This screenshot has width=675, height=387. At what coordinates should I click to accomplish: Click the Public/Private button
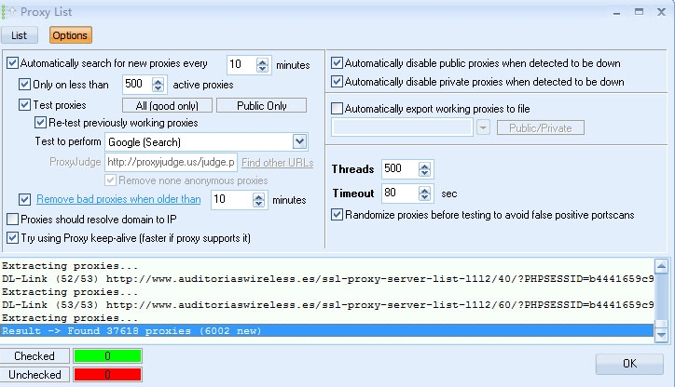(540, 128)
